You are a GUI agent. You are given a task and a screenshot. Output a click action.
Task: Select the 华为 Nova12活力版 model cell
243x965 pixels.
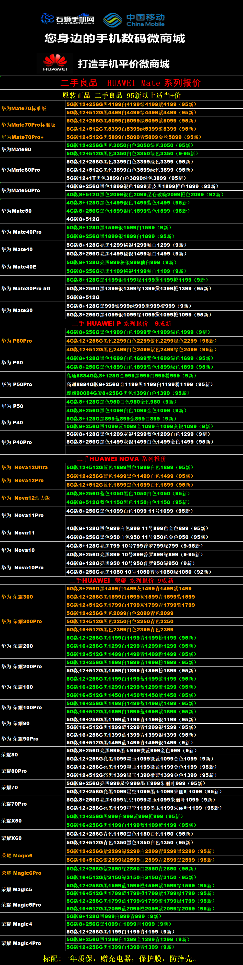point(32,498)
